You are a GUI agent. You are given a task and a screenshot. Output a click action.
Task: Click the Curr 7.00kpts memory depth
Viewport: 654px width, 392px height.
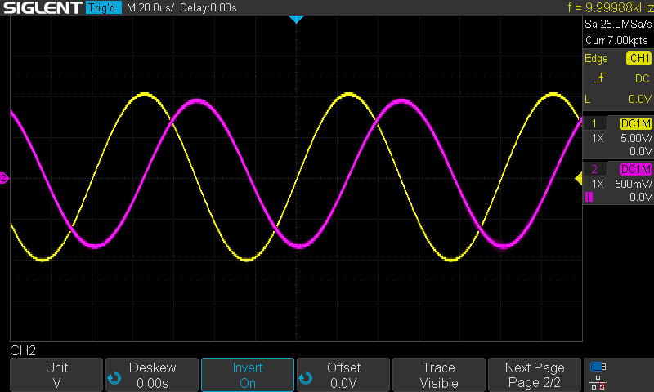pos(616,40)
